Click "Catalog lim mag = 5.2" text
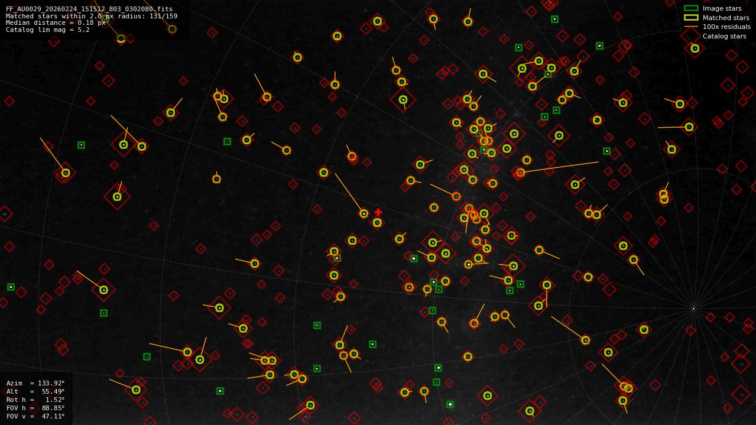The height and width of the screenshot is (425, 756). point(48,30)
